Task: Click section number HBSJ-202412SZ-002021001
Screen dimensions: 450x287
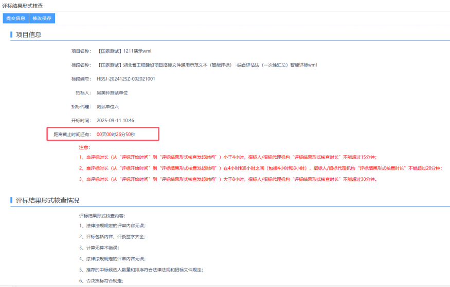Action: pyautogui.click(x=125, y=79)
